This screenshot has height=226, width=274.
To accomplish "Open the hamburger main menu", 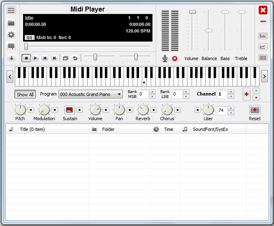I will (11, 10).
